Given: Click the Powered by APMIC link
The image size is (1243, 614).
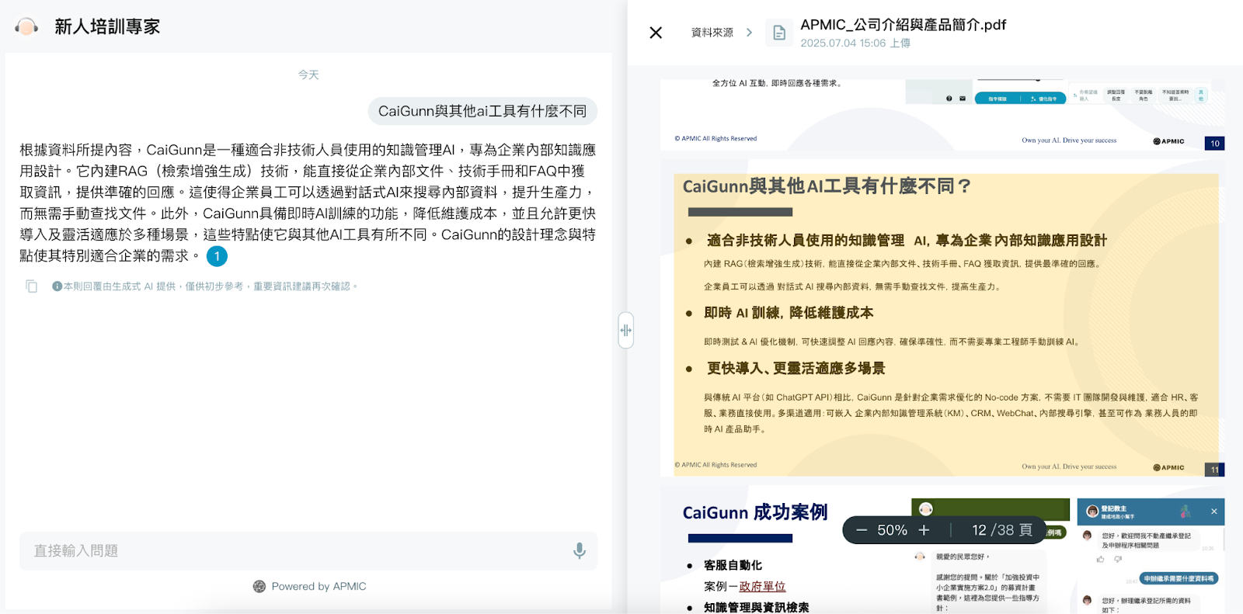Looking at the screenshot, I should (319, 587).
